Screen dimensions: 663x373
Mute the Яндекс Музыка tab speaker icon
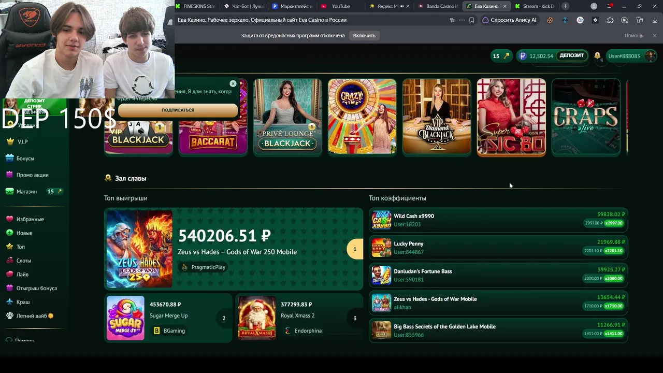(x=402, y=6)
